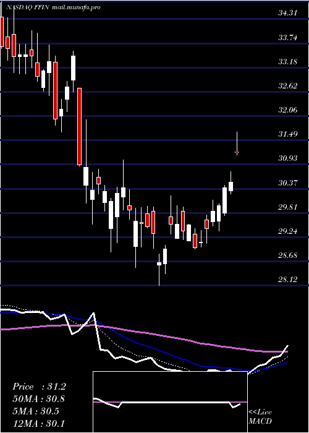Click the 33.74 price axis label

(288, 37)
